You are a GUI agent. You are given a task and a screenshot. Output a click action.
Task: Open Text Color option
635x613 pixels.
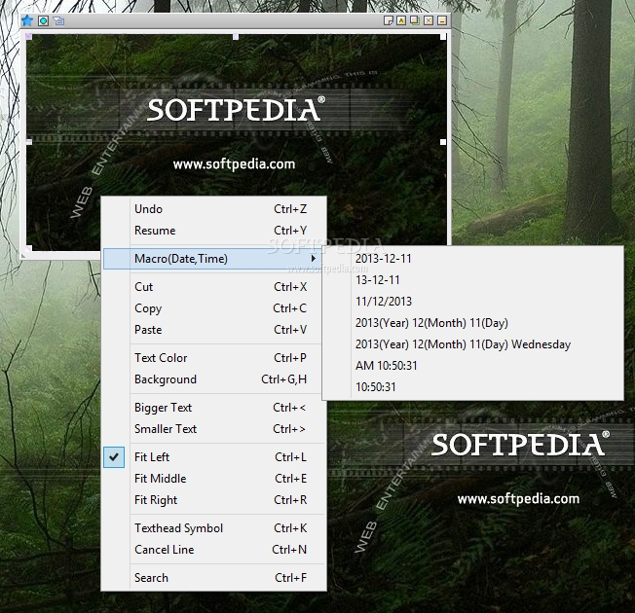tap(214, 358)
